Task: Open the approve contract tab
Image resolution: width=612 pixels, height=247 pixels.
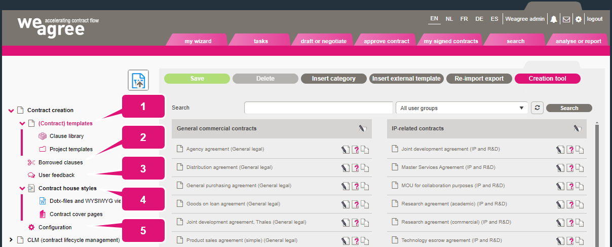Action: pos(386,41)
